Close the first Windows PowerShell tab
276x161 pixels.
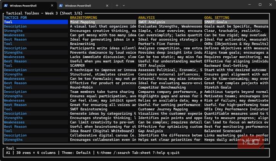52,5
